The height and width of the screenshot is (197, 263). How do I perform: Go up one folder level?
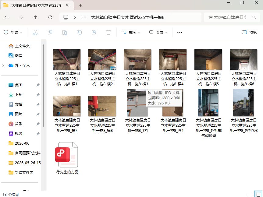[35, 17]
